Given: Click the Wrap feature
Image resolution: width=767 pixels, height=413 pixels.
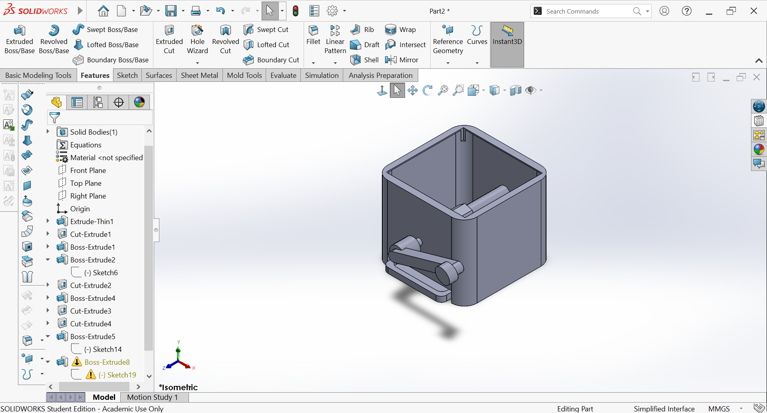Looking at the screenshot, I should (x=400, y=30).
